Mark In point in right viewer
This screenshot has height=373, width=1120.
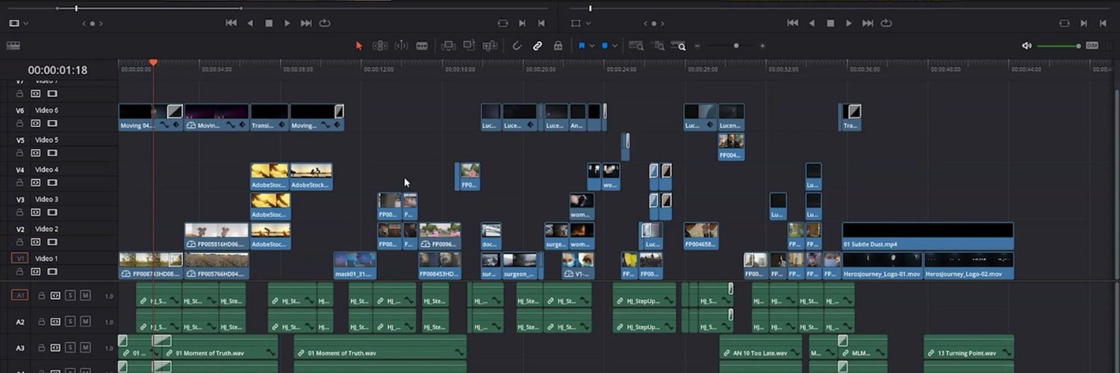point(1083,23)
